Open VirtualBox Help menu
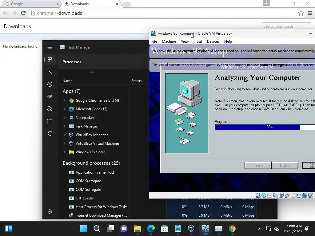This screenshot has width=315, height=236. pos(228,41)
